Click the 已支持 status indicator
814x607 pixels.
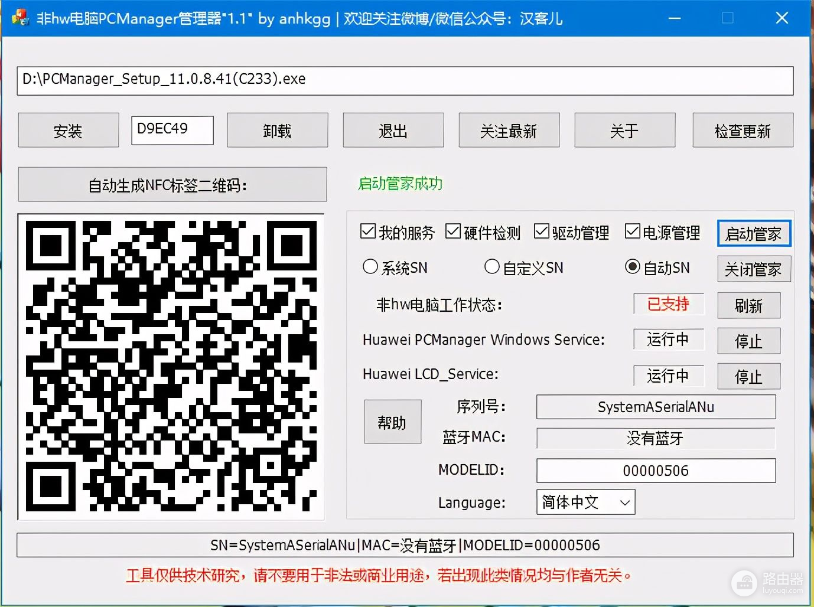[669, 304]
